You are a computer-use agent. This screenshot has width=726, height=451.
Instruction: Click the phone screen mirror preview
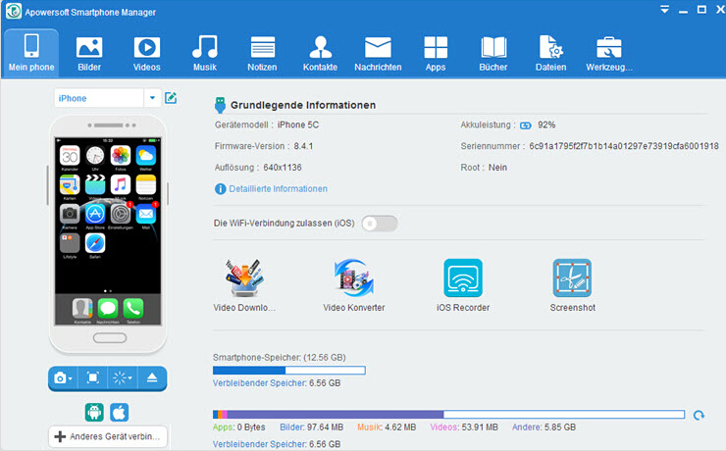point(108,231)
